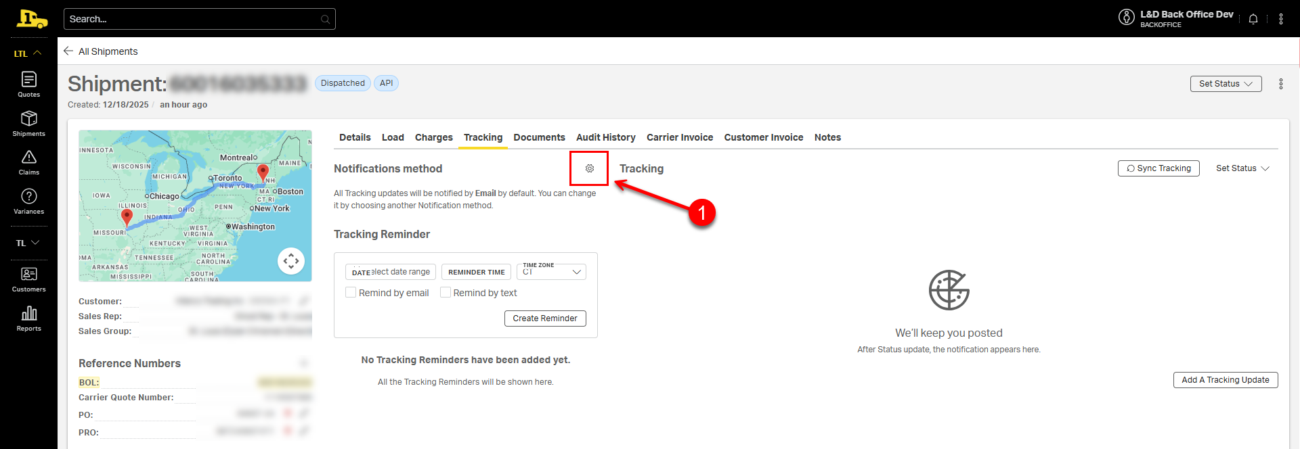Open the Documents tab
Viewport: 1300px width, 449px height.
[x=539, y=137]
